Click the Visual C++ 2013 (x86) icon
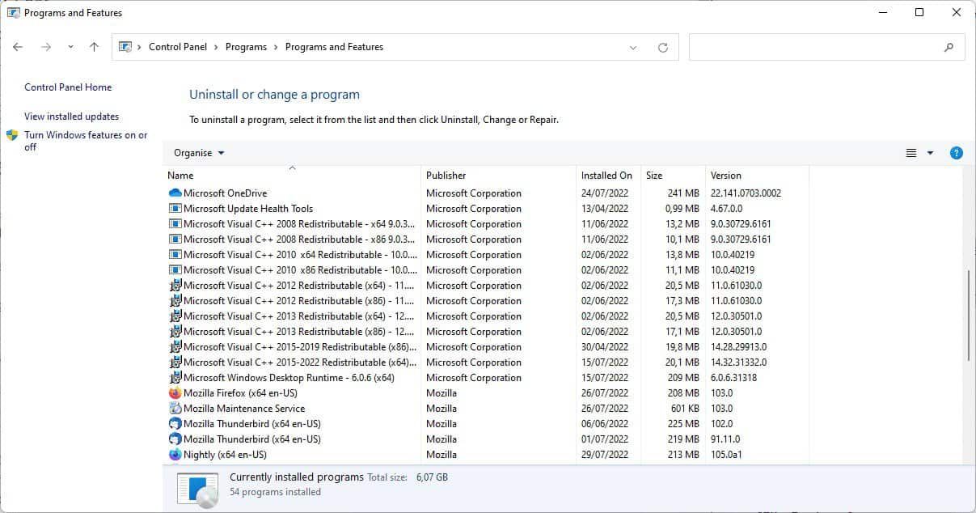The width and height of the screenshot is (976, 513). click(175, 332)
